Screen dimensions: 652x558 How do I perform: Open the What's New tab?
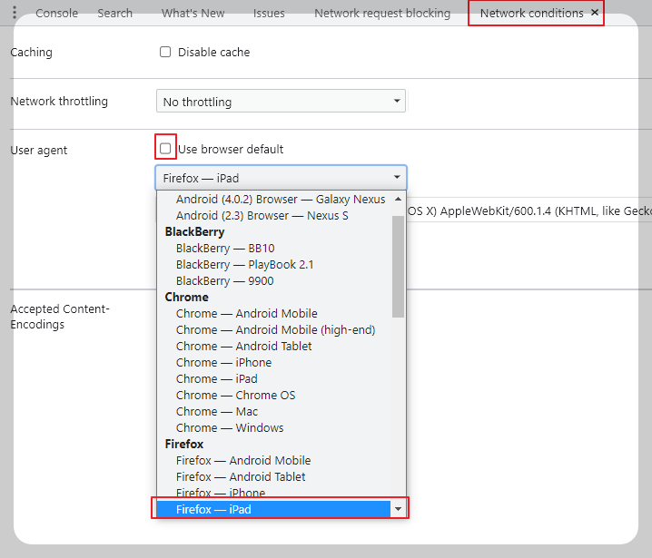193,14
